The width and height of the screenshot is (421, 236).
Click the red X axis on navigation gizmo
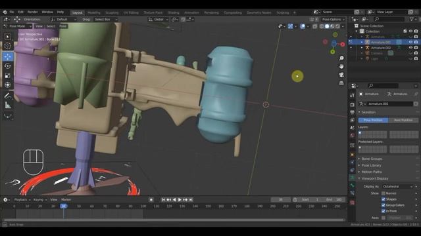coord(343,45)
